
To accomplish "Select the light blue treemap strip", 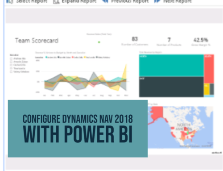I will pos(209,96).
